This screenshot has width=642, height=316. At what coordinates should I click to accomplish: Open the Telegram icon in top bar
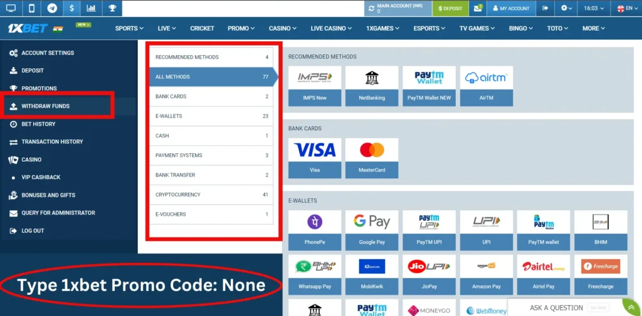(x=51, y=8)
